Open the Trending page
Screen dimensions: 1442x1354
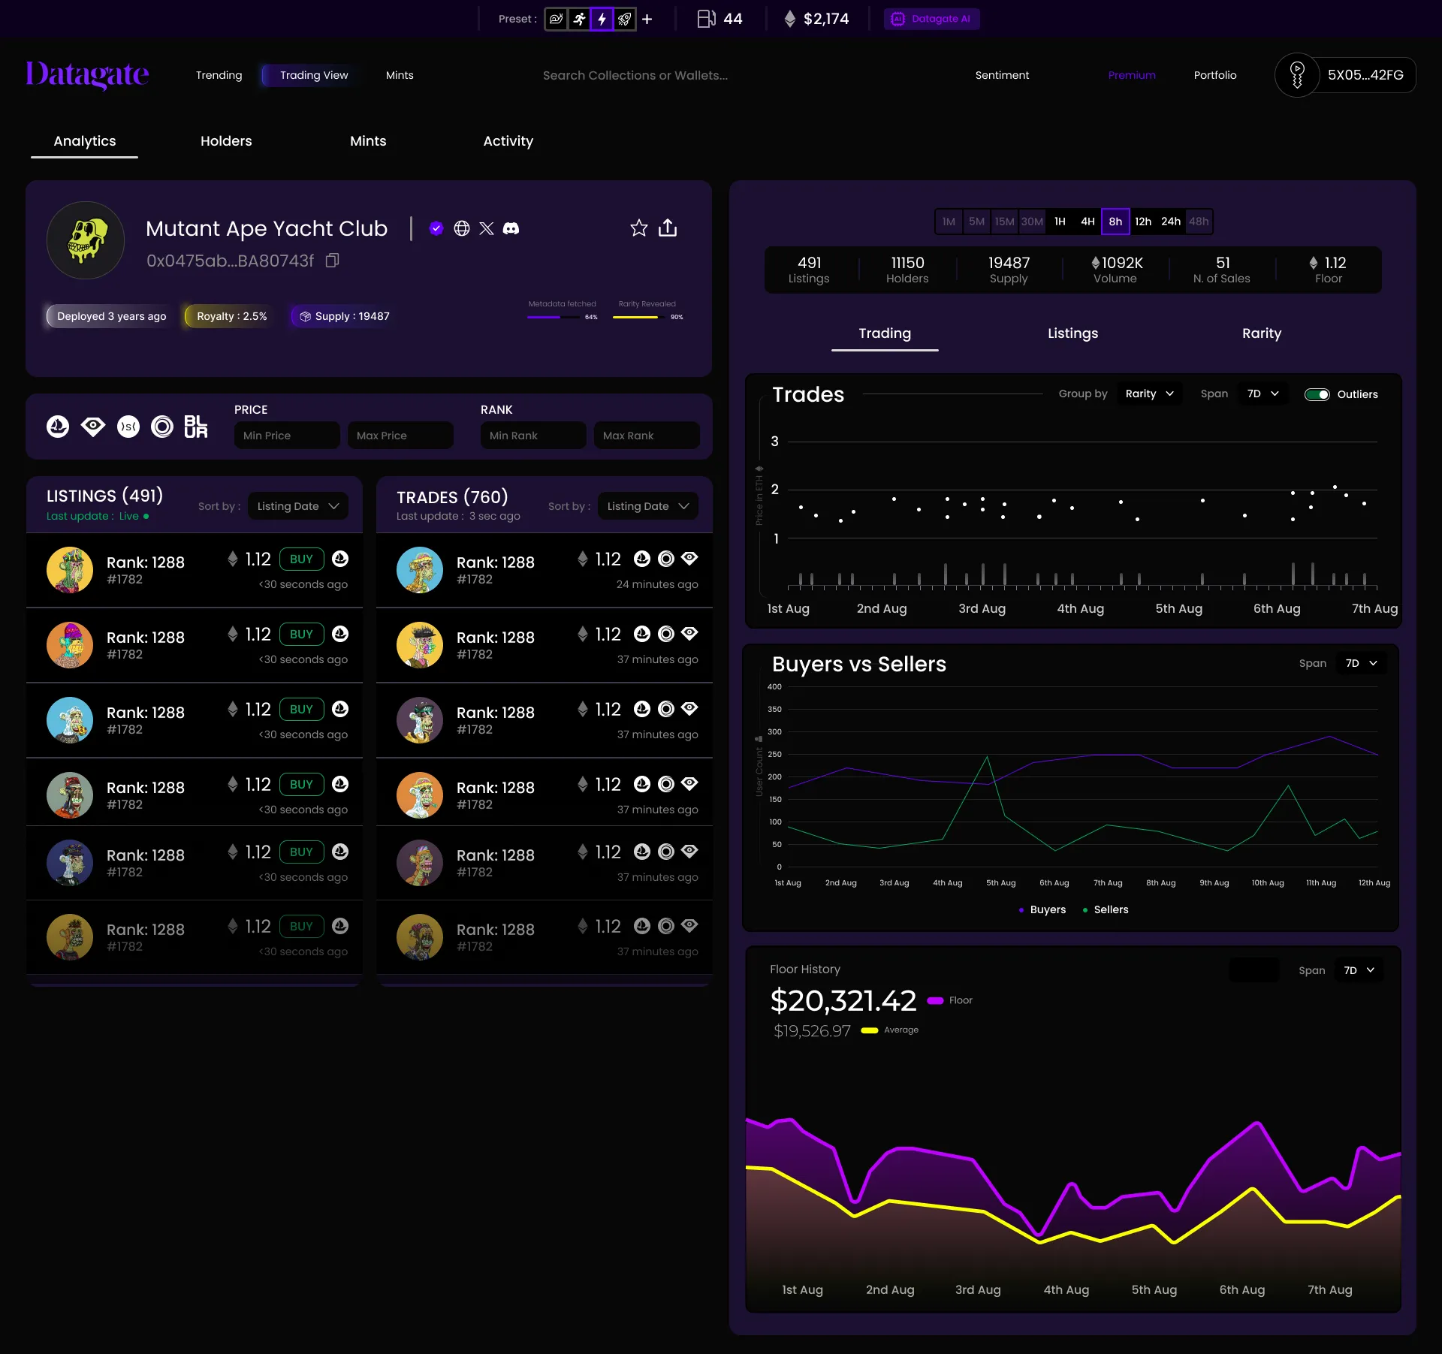coord(219,75)
